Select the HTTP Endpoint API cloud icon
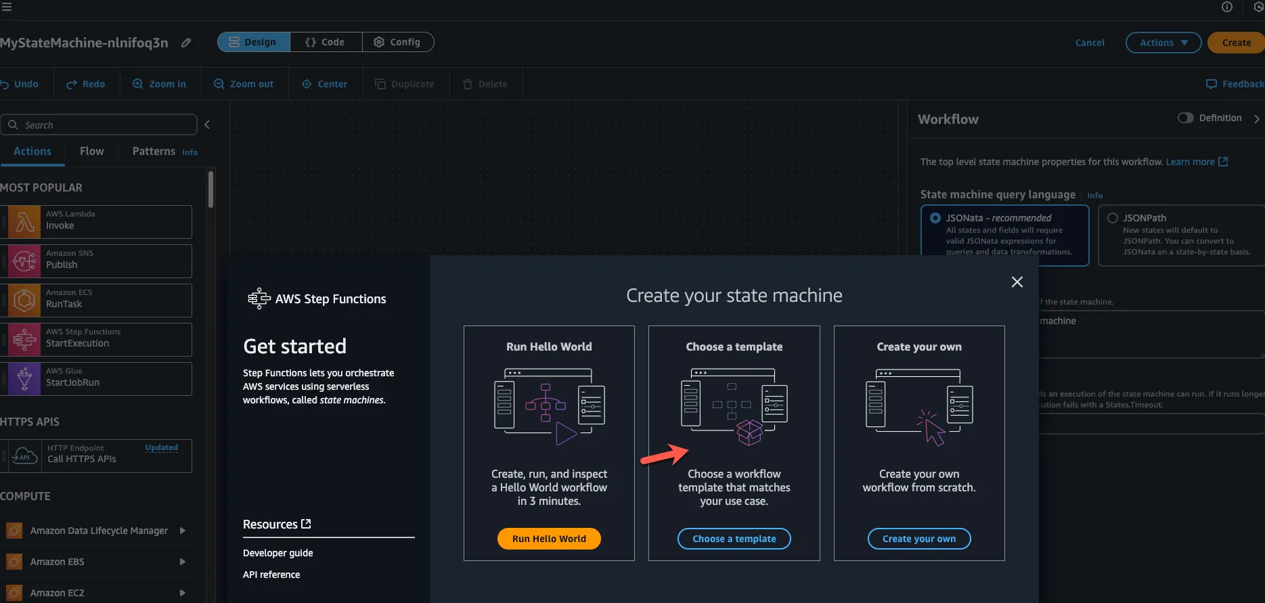Screen dimensions: 1265x603 pyautogui.click(x=24, y=456)
